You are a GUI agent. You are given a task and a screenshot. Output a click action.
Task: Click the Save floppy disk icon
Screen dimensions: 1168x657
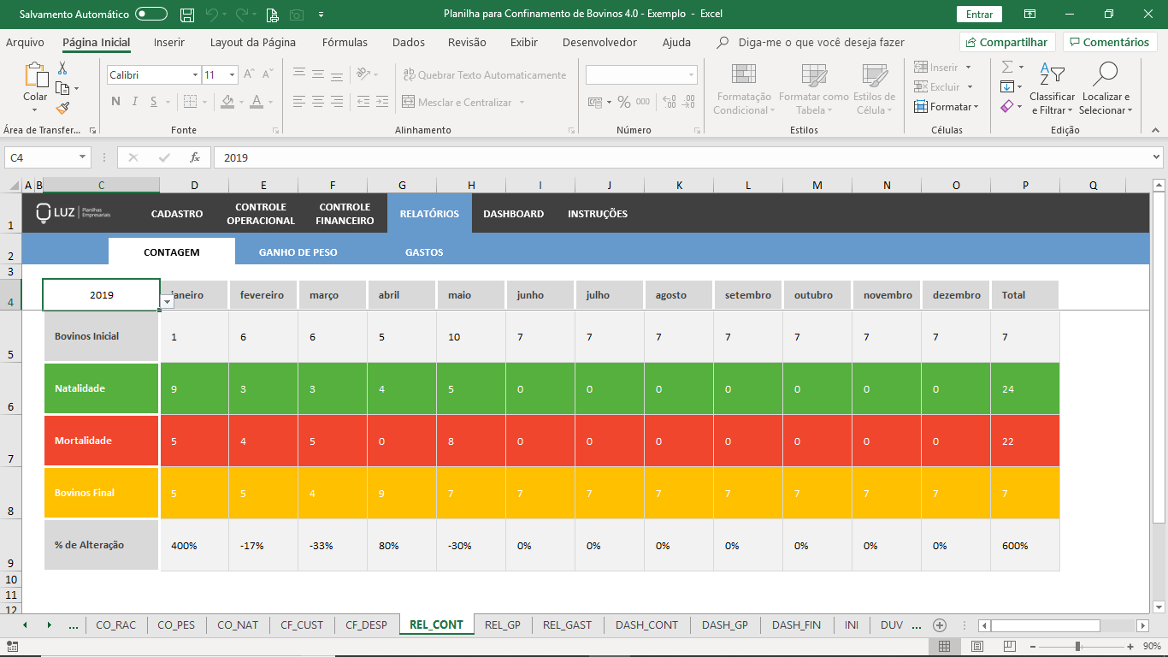point(187,15)
